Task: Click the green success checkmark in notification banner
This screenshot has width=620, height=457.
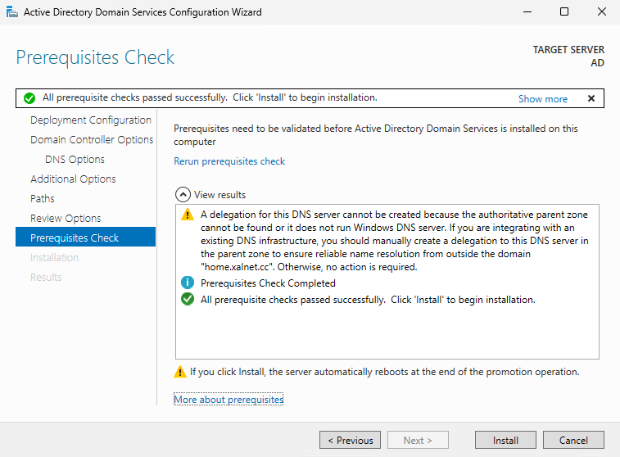Action: pyautogui.click(x=29, y=98)
